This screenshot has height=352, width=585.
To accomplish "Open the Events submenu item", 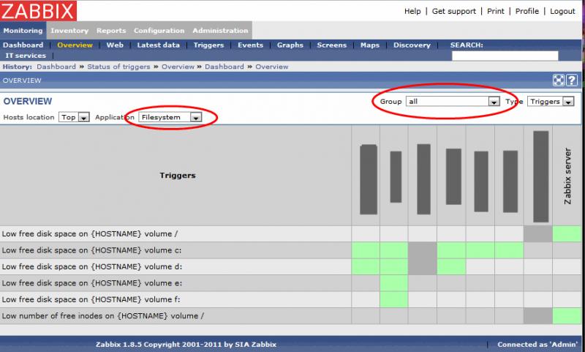I will (250, 45).
